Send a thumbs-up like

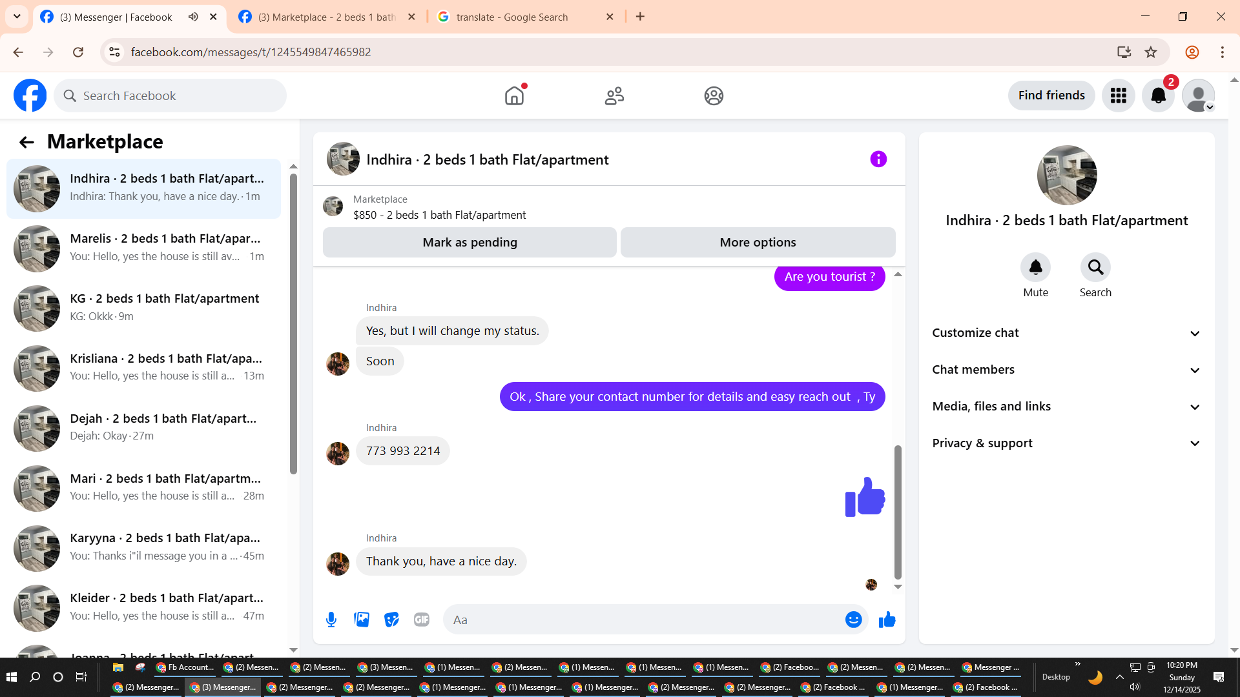pyautogui.click(x=887, y=620)
